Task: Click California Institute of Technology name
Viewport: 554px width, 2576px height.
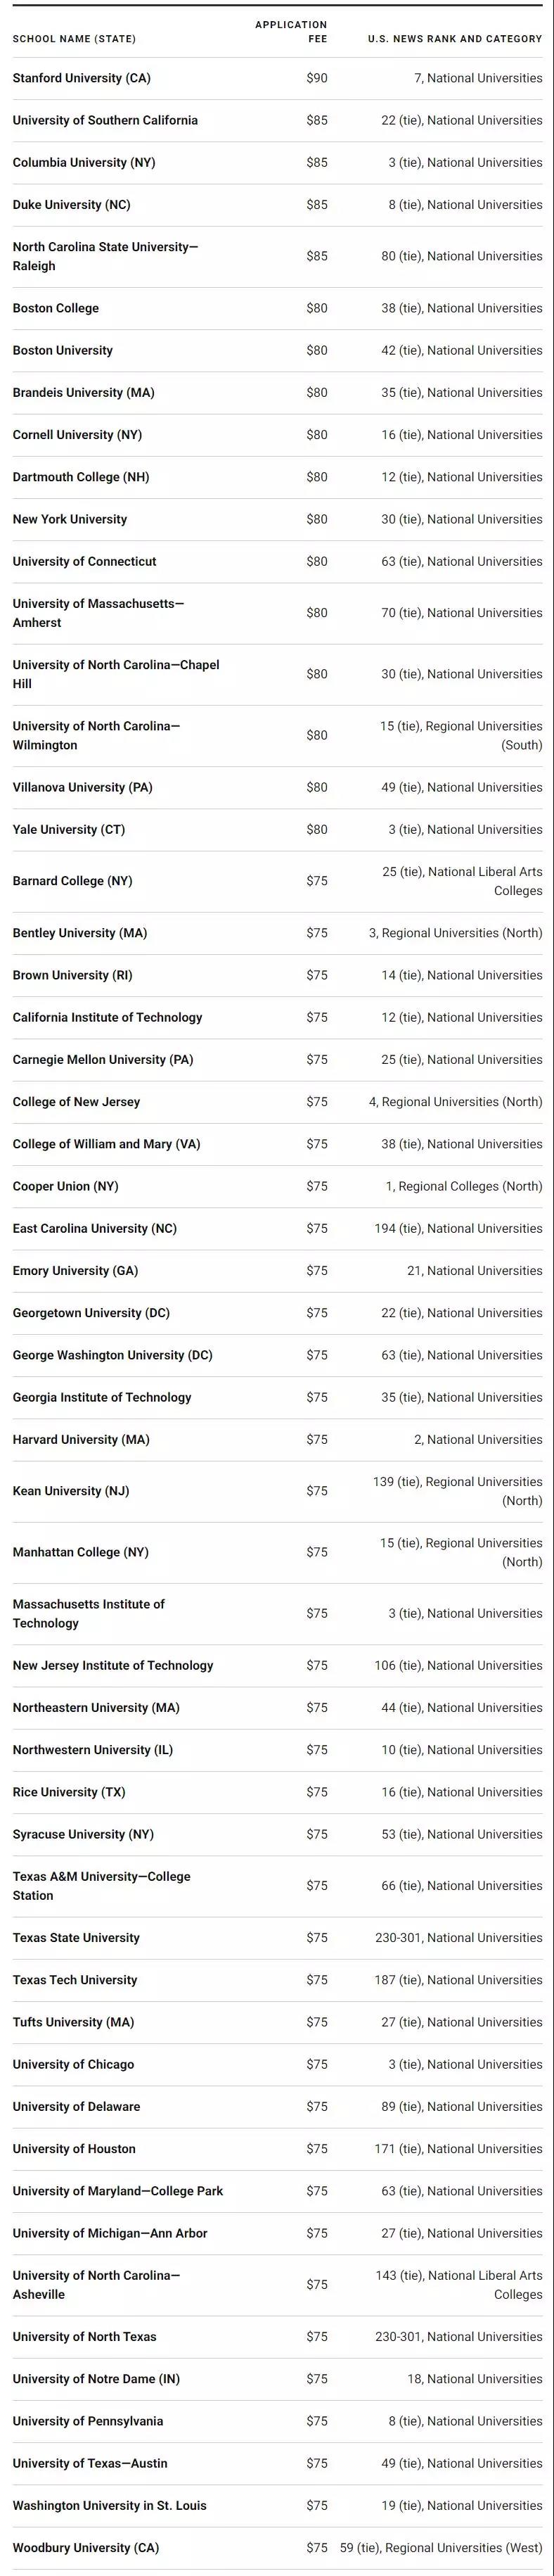Action: pyautogui.click(x=107, y=1018)
